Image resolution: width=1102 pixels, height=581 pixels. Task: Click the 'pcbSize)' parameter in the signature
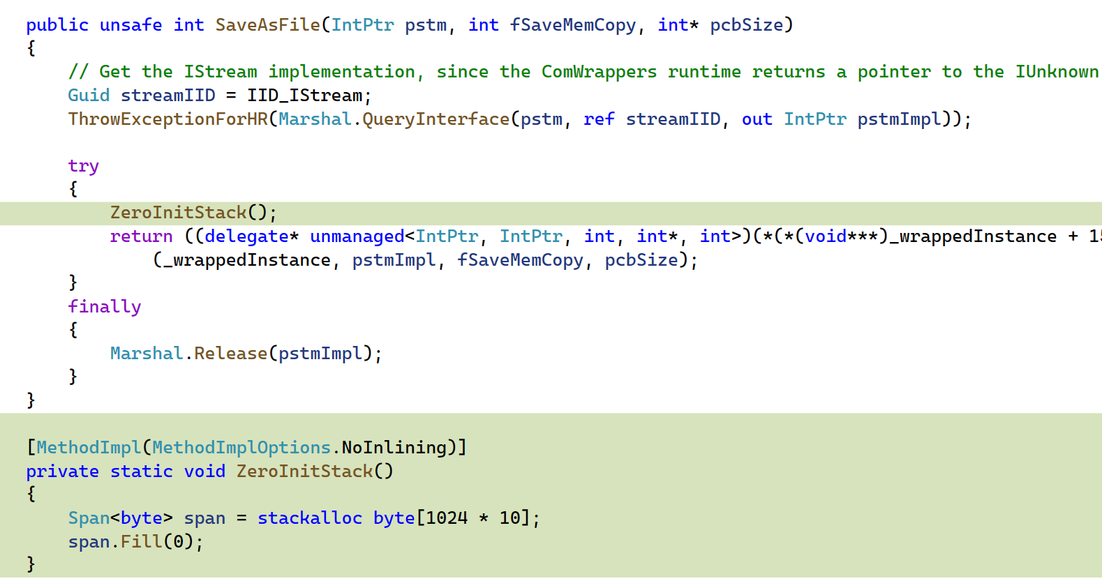click(752, 25)
